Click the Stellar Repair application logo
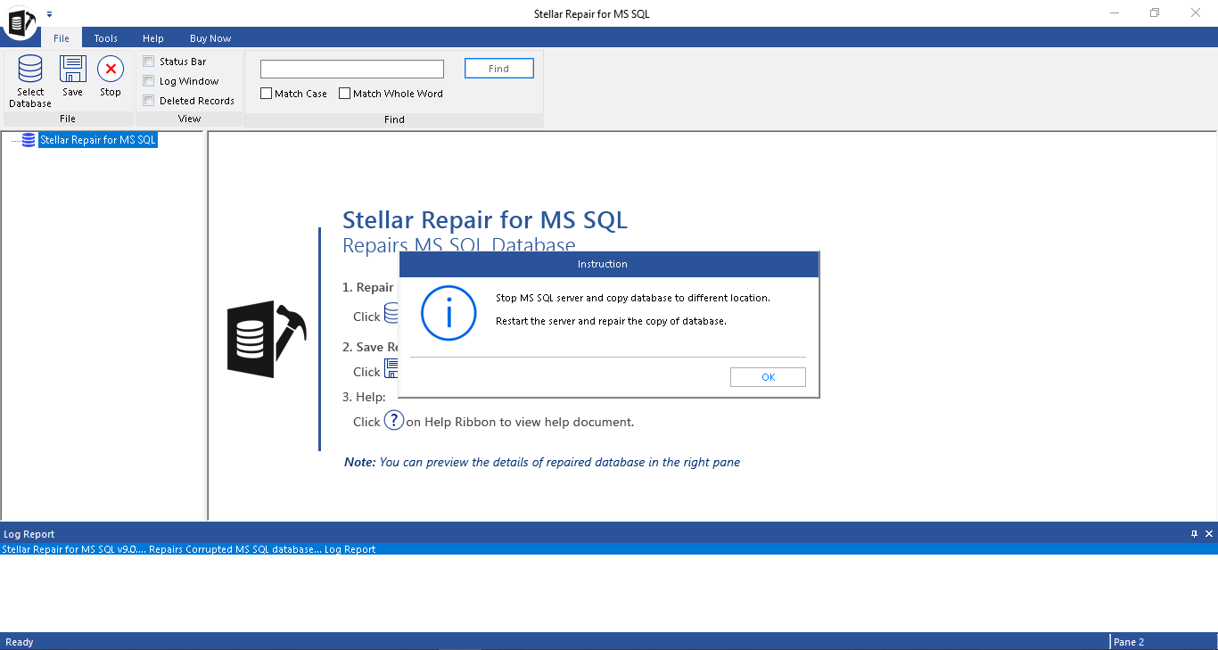The height and width of the screenshot is (650, 1218). click(x=20, y=22)
